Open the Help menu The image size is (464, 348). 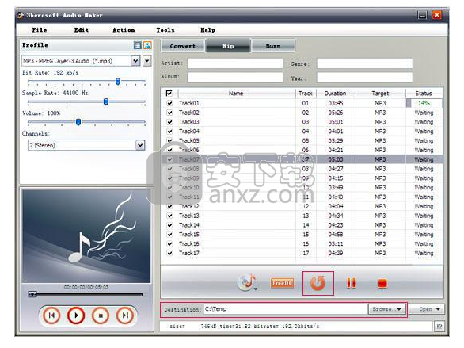tap(207, 30)
